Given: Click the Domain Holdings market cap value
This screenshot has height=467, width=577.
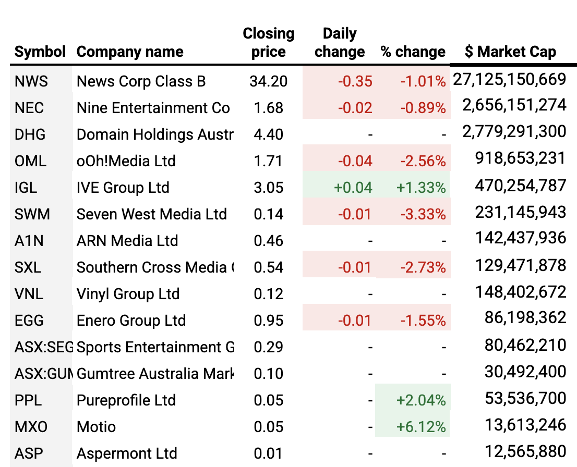Looking at the screenshot, I should pyautogui.click(x=514, y=131).
